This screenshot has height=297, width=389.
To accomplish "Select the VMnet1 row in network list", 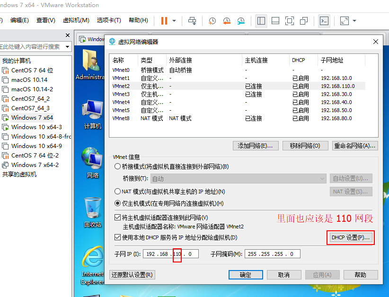I will click(239, 78).
